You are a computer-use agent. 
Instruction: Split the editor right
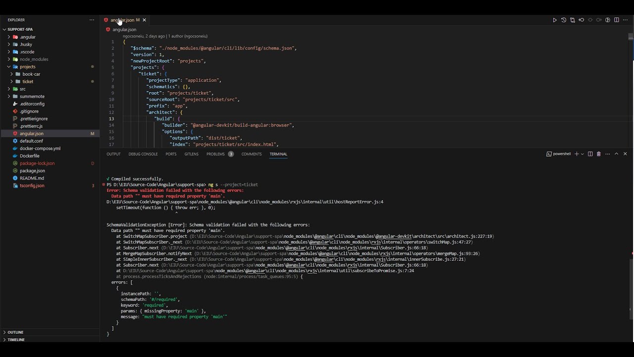[x=617, y=20]
